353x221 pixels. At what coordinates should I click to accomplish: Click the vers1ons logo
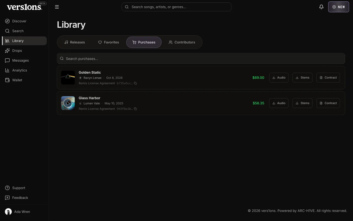pos(24,7)
